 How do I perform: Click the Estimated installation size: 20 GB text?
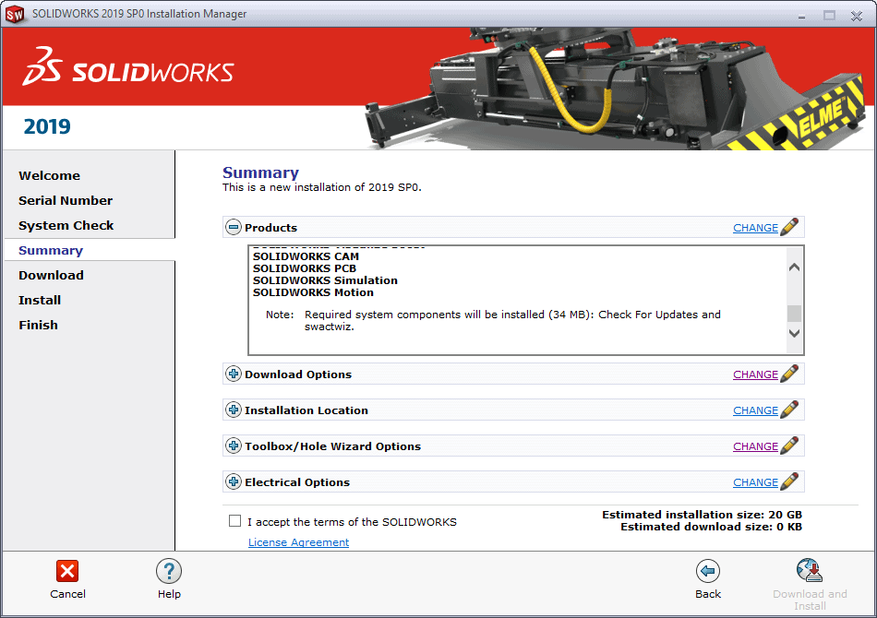pyautogui.click(x=702, y=515)
